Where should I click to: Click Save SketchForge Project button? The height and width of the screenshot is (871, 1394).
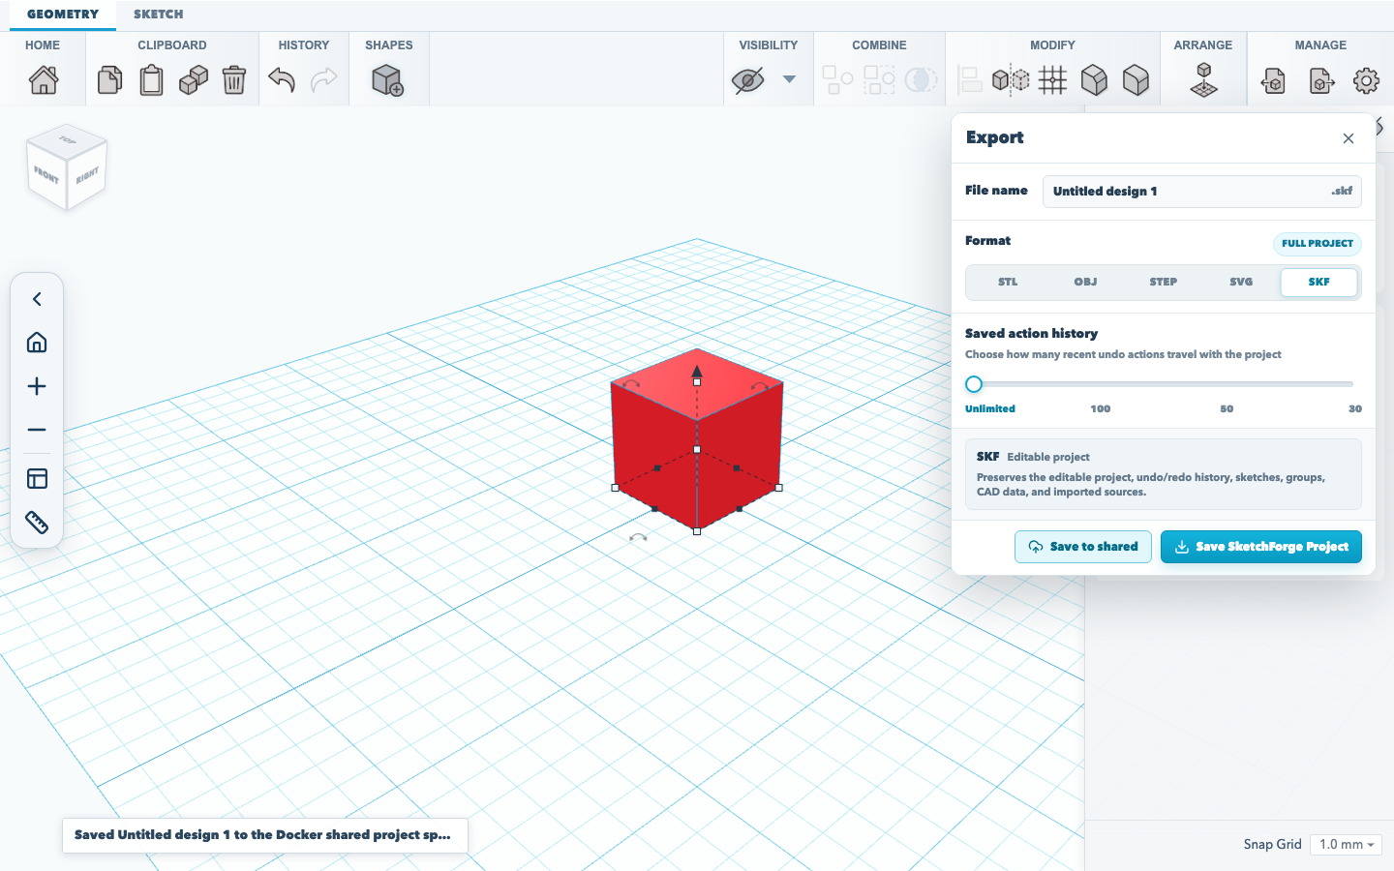1261,547
